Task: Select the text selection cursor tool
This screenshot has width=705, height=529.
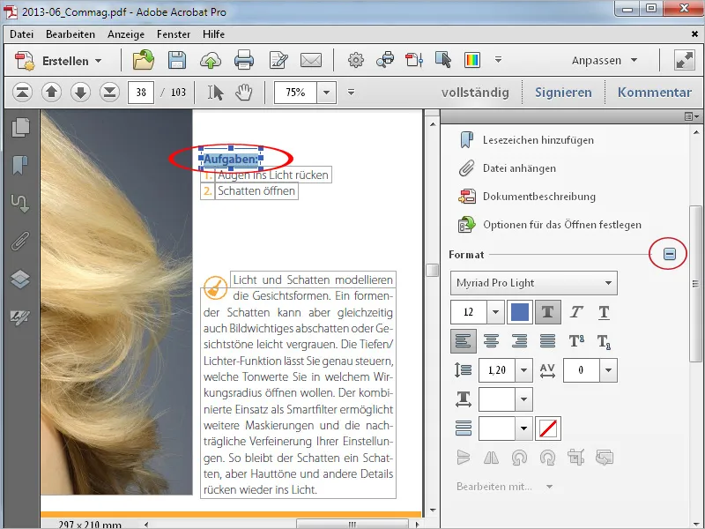Action: click(215, 93)
